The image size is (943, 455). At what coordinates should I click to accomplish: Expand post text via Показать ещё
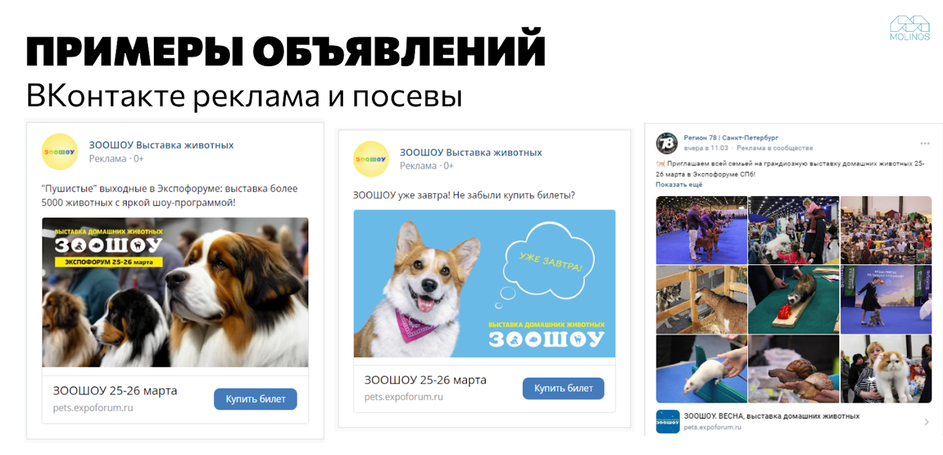679,185
